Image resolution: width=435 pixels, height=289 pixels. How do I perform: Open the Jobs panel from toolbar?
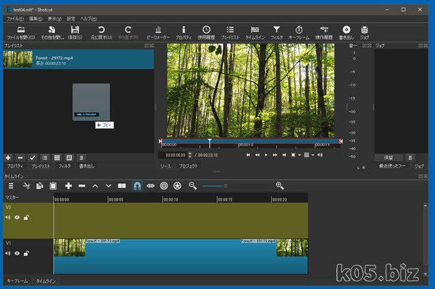(364, 33)
